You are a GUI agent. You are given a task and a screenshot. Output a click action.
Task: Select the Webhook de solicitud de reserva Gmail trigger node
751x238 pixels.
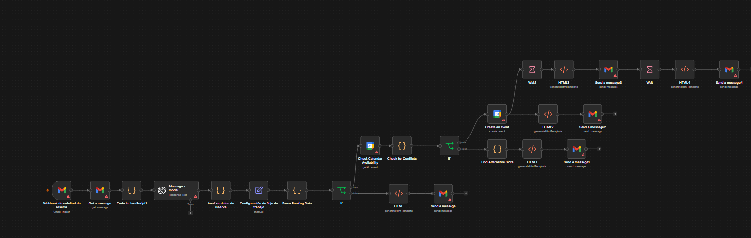[62, 190]
